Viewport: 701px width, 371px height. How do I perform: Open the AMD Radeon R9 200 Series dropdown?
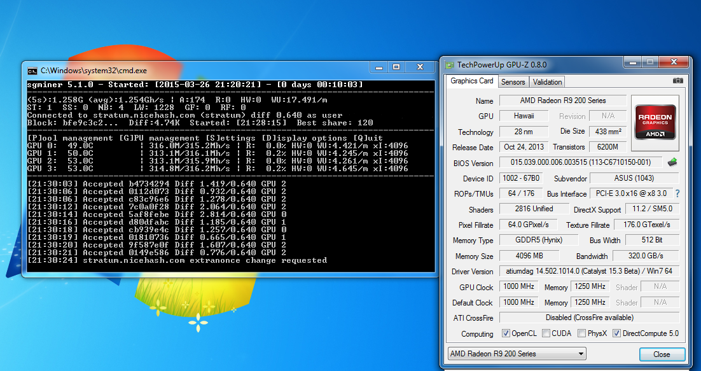[517, 354]
